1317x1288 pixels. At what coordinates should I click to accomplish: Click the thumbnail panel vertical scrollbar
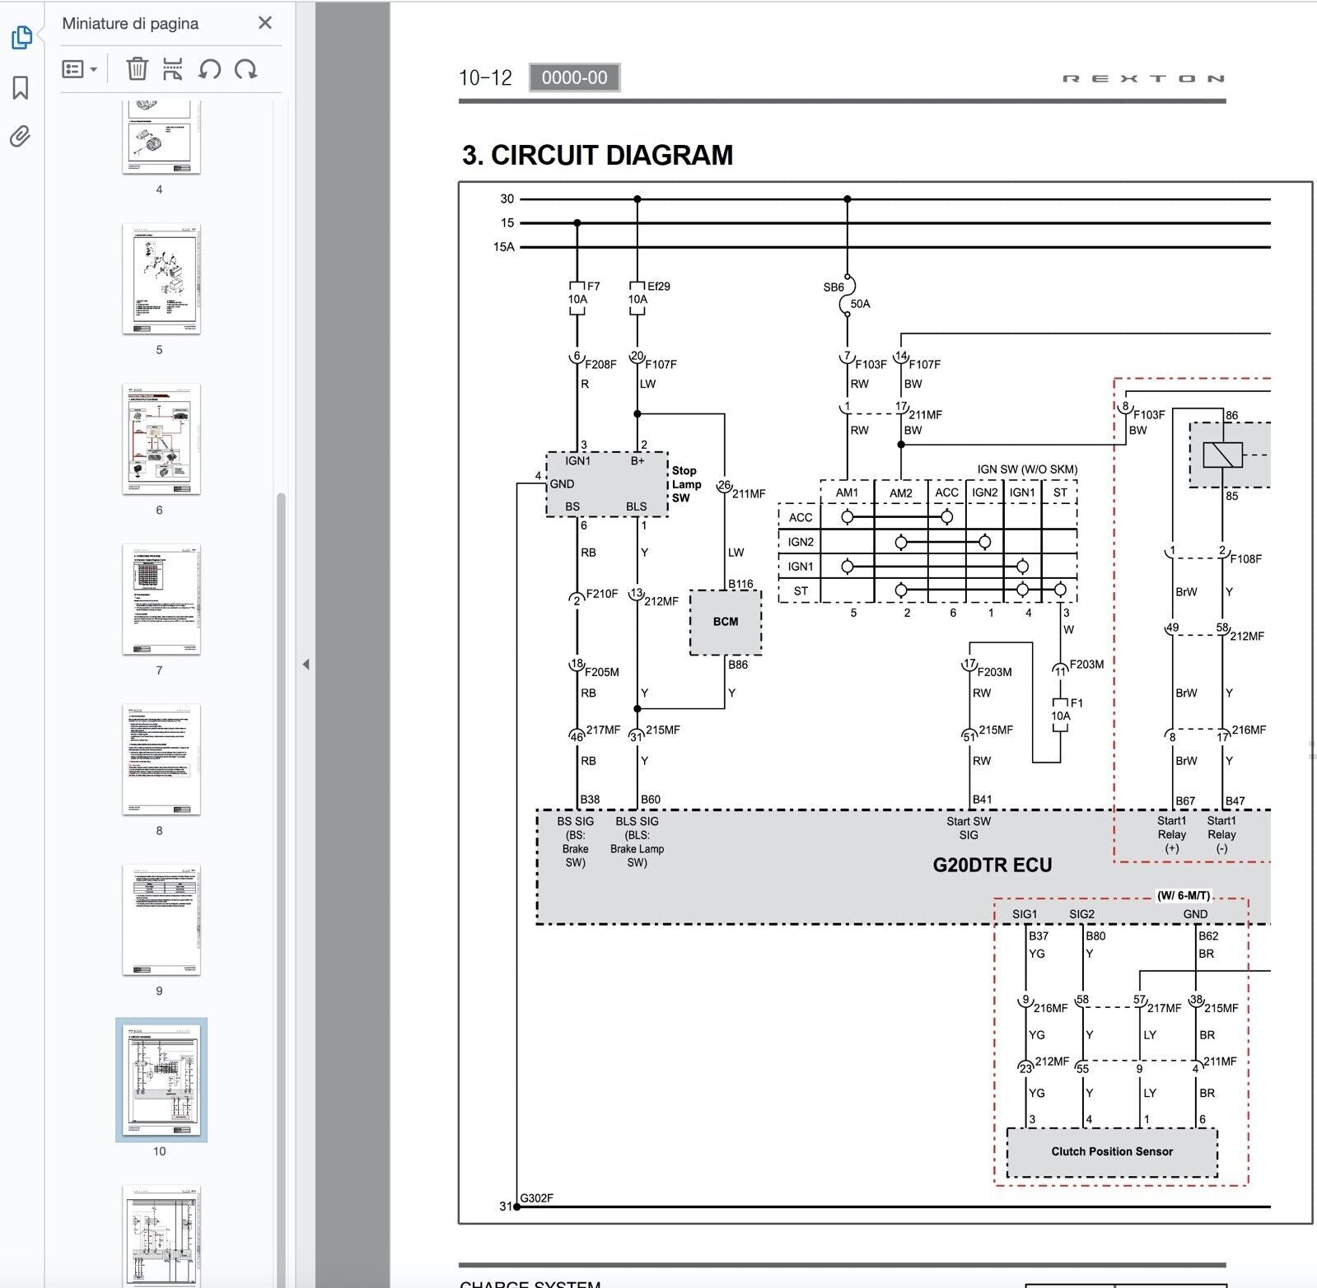point(281,741)
